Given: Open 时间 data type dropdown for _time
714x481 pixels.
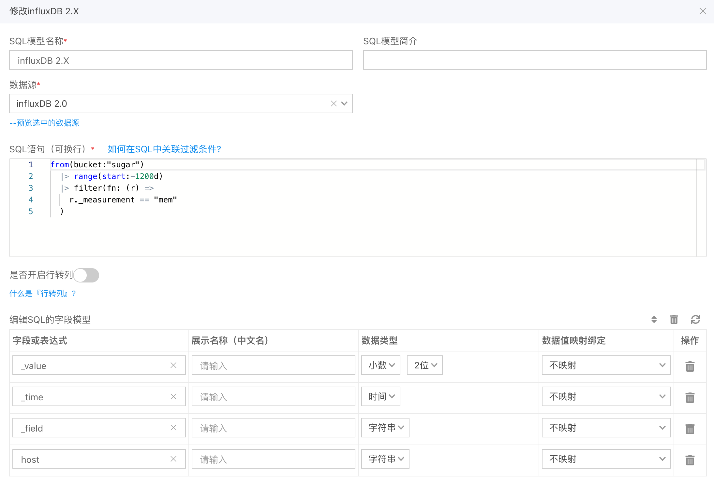Looking at the screenshot, I should 381,396.
